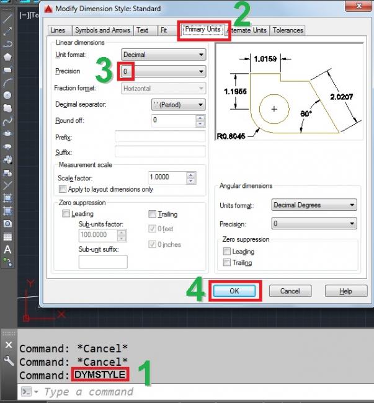Click the Cancel button
Viewport: 374px width, 403px height.
290,291
